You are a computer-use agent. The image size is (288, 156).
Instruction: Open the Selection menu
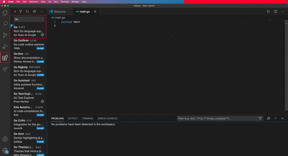coord(34,2)
